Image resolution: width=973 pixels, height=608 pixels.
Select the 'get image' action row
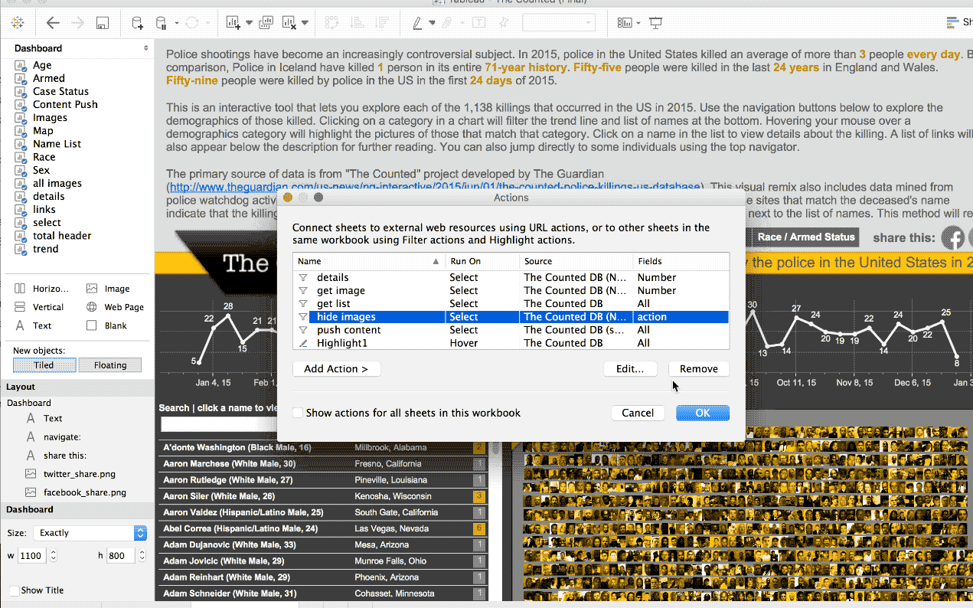click(511, 290)
